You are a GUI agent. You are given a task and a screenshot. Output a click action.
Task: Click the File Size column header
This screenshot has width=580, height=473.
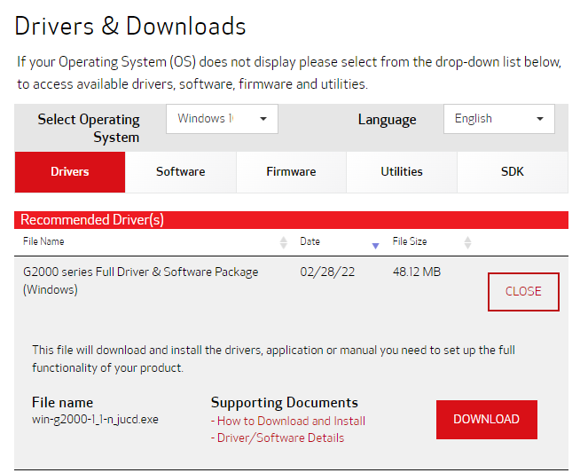click(x=410, y=241)
